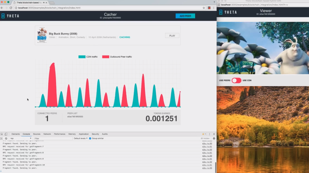Open the Default levels dropdown

click(81, 139)
